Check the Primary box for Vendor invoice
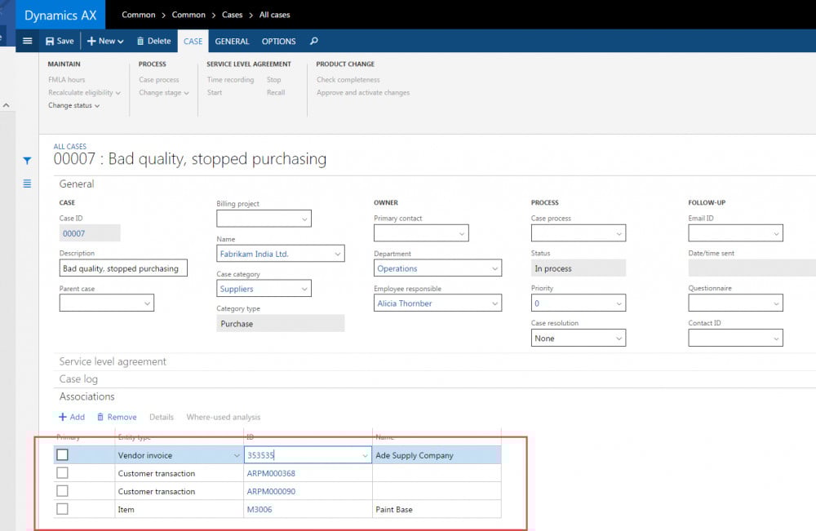The image size is (816, 531). click(x=62, y=455)
